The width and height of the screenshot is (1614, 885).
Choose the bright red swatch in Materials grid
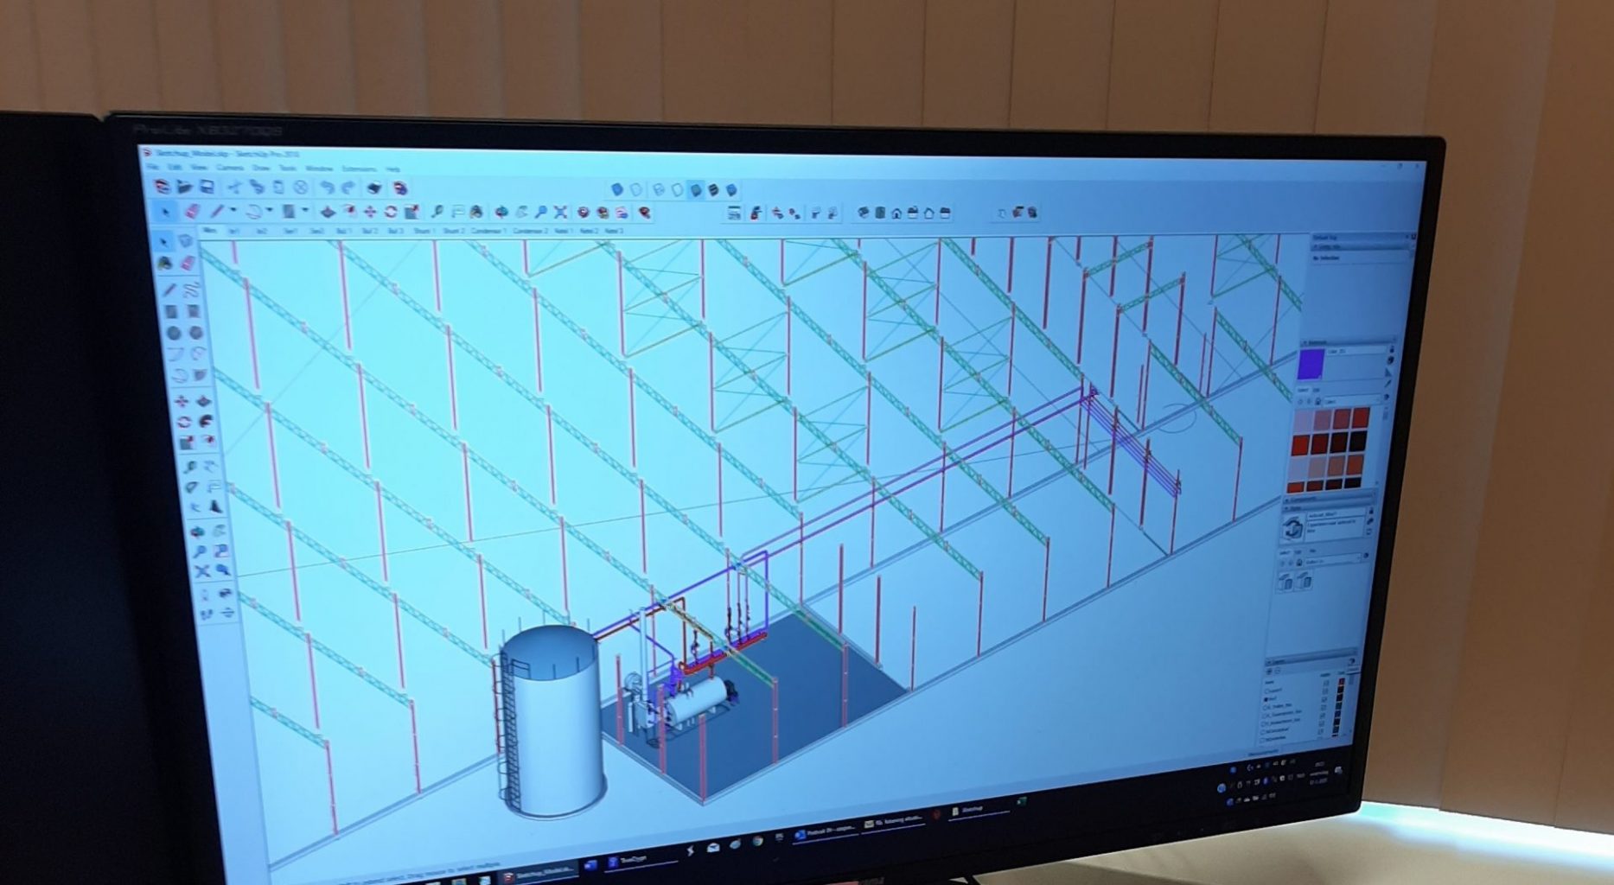click(x=1300, y=445)
